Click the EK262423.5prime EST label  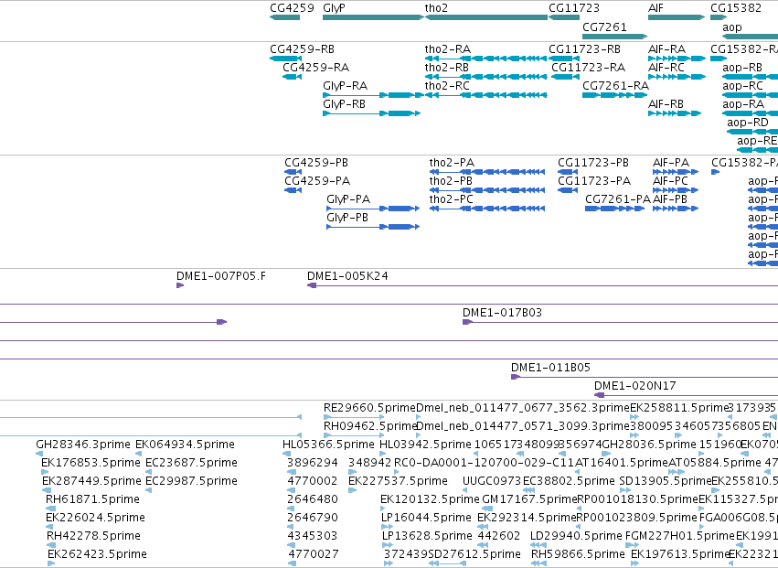point(97,554)
